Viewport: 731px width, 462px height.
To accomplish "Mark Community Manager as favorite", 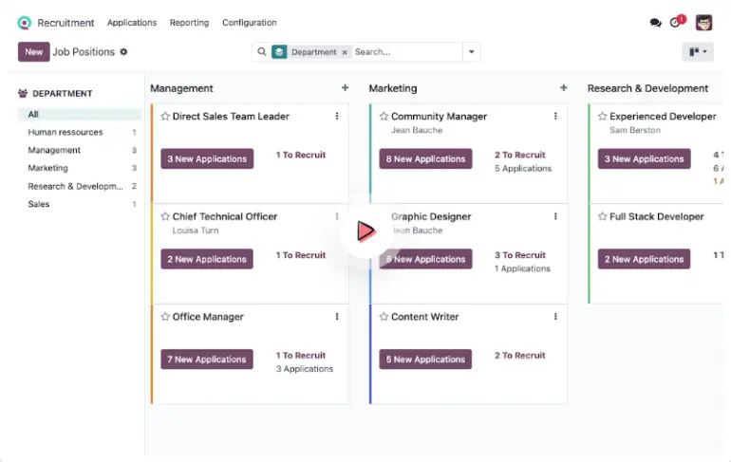I will (x=384, y=117).
